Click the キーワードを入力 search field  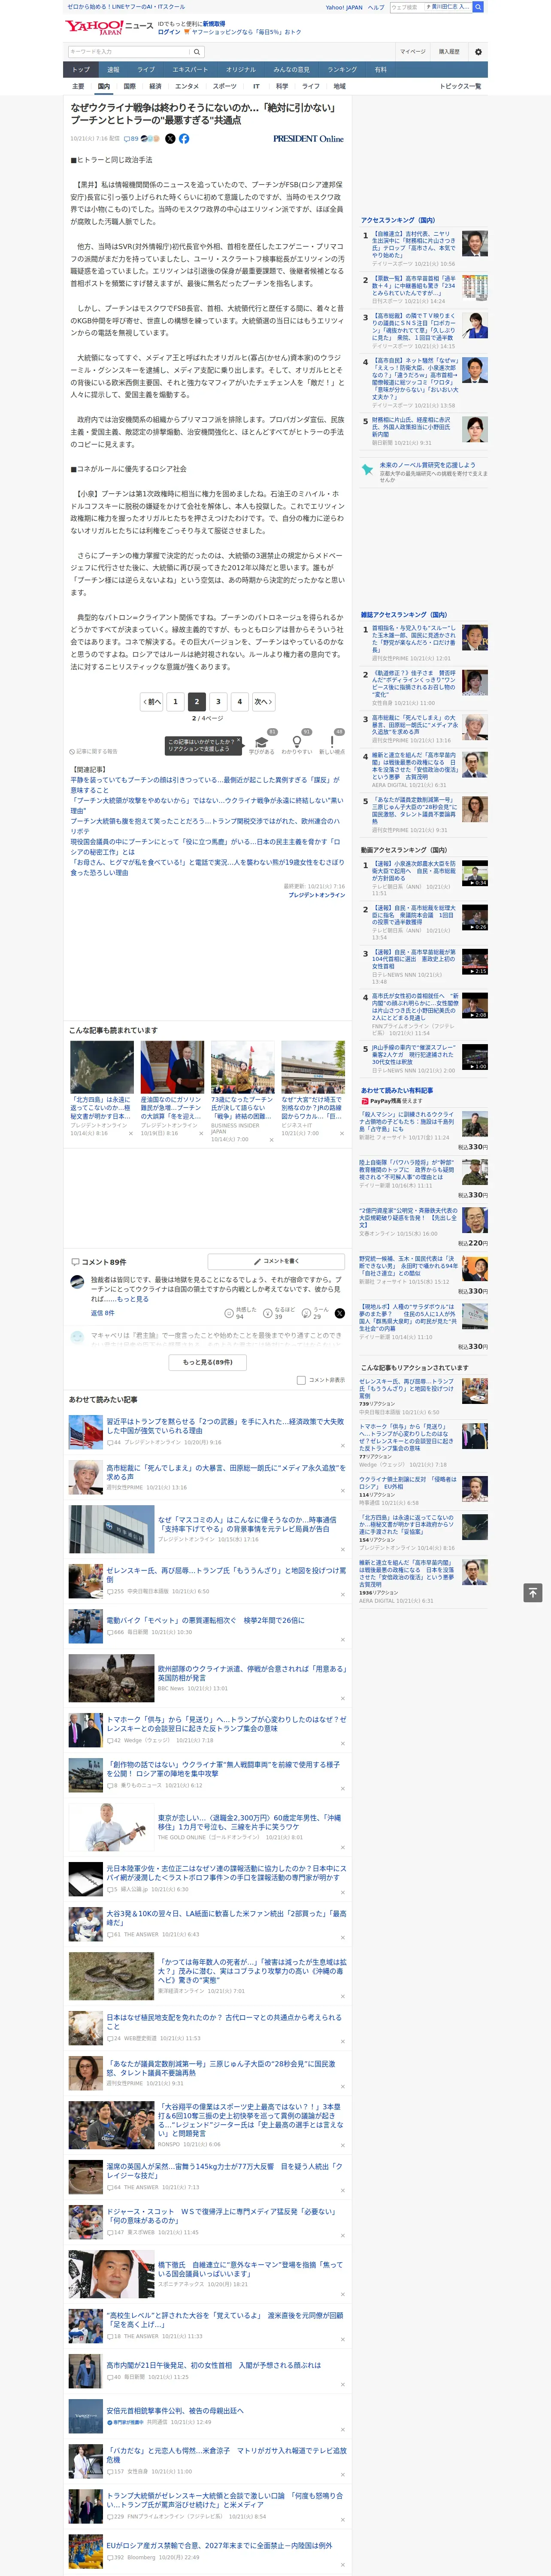[x=129, y=52]
